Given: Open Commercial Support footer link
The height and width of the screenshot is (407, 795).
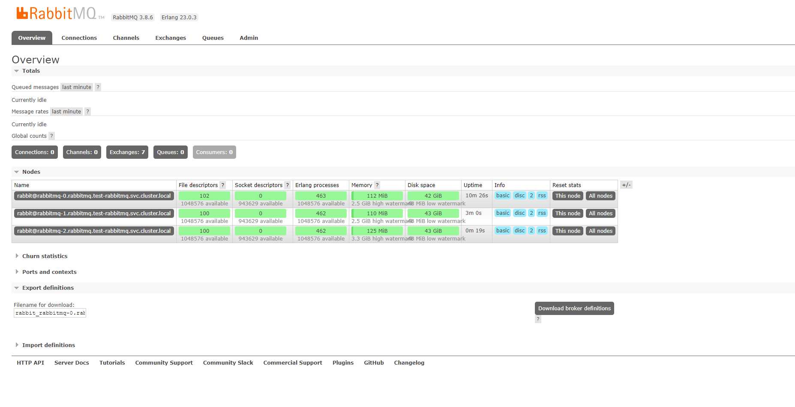Looking at the screenshot, I should click(293, 363).
